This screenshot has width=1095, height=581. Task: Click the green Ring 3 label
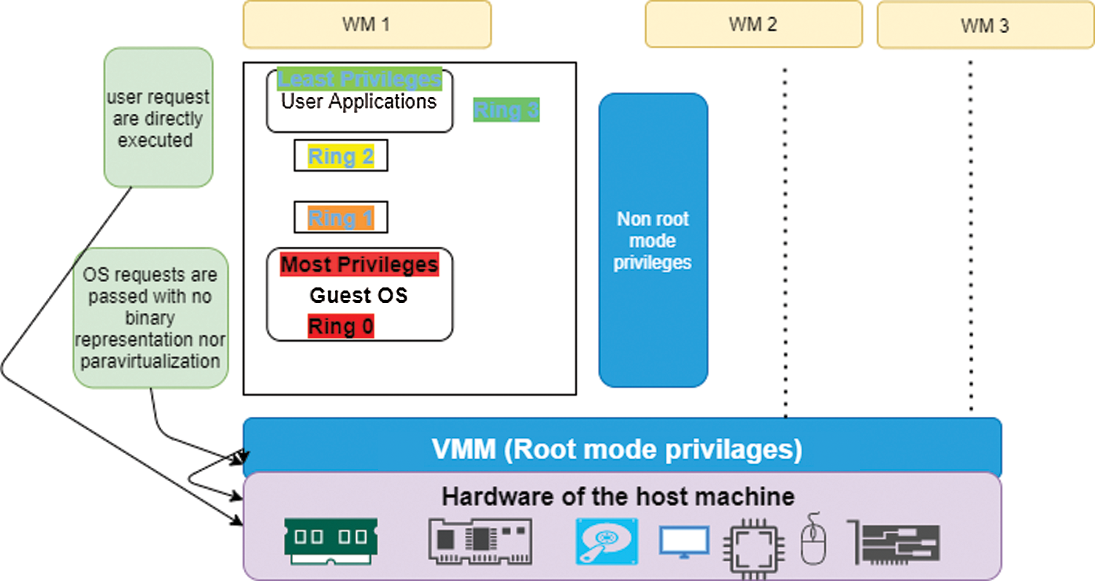click(507, 110)
